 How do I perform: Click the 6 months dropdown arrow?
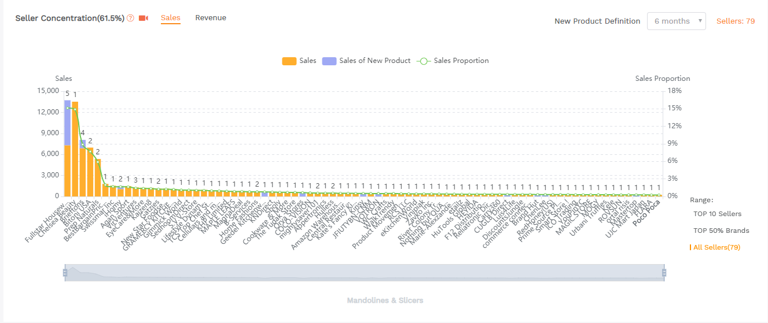(700, 21)
